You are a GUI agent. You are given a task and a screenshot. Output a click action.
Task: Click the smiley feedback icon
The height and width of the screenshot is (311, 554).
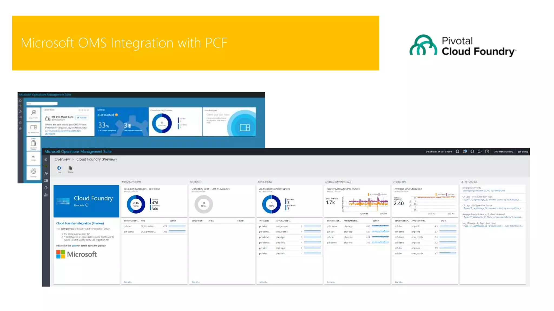tap(480, 152)
